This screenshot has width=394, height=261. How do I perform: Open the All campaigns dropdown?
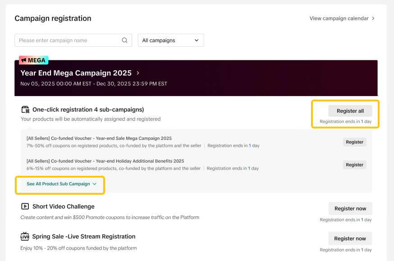pos(170,41)
